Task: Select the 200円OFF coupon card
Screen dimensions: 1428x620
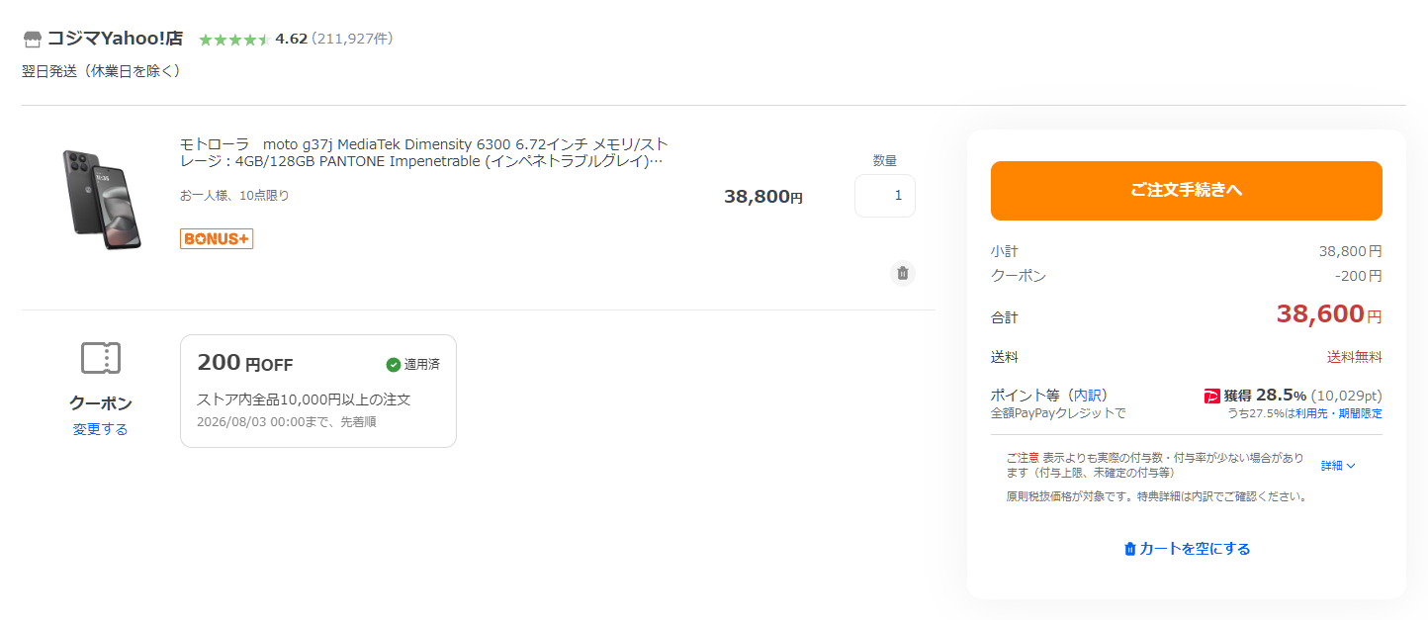Action: pyautogui.click(x=318, y=391)
